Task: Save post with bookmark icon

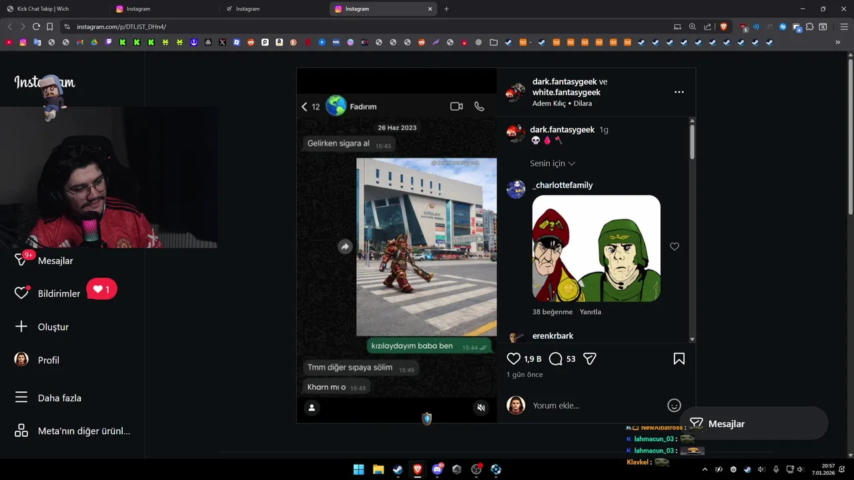Action: click(679, 359)
